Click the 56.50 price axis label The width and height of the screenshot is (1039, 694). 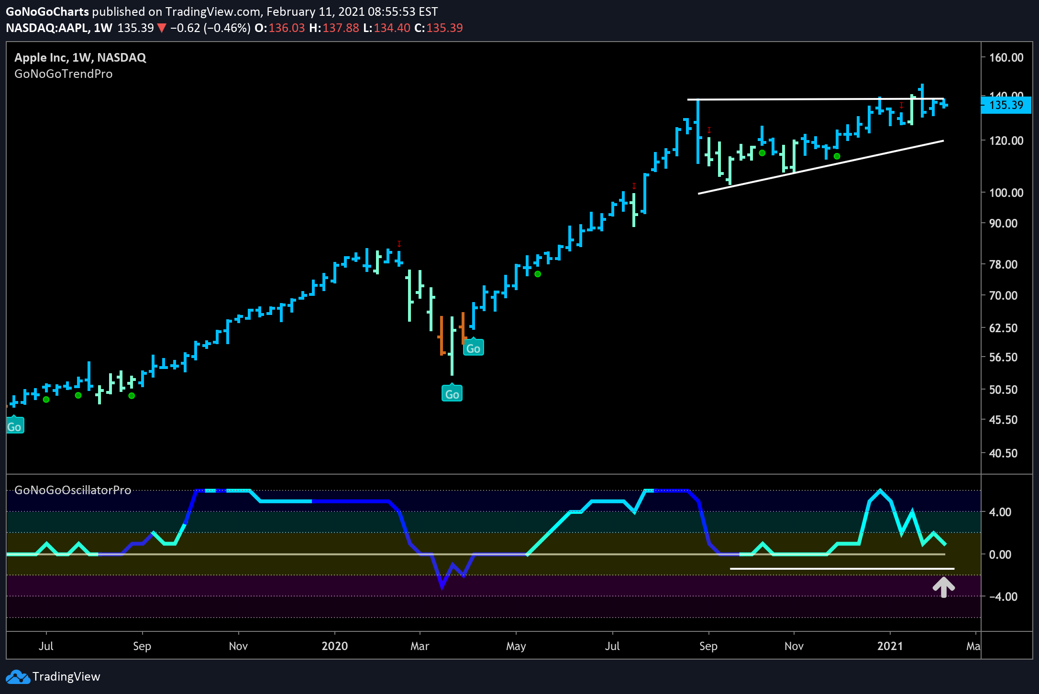click(x=1003, y=358)
